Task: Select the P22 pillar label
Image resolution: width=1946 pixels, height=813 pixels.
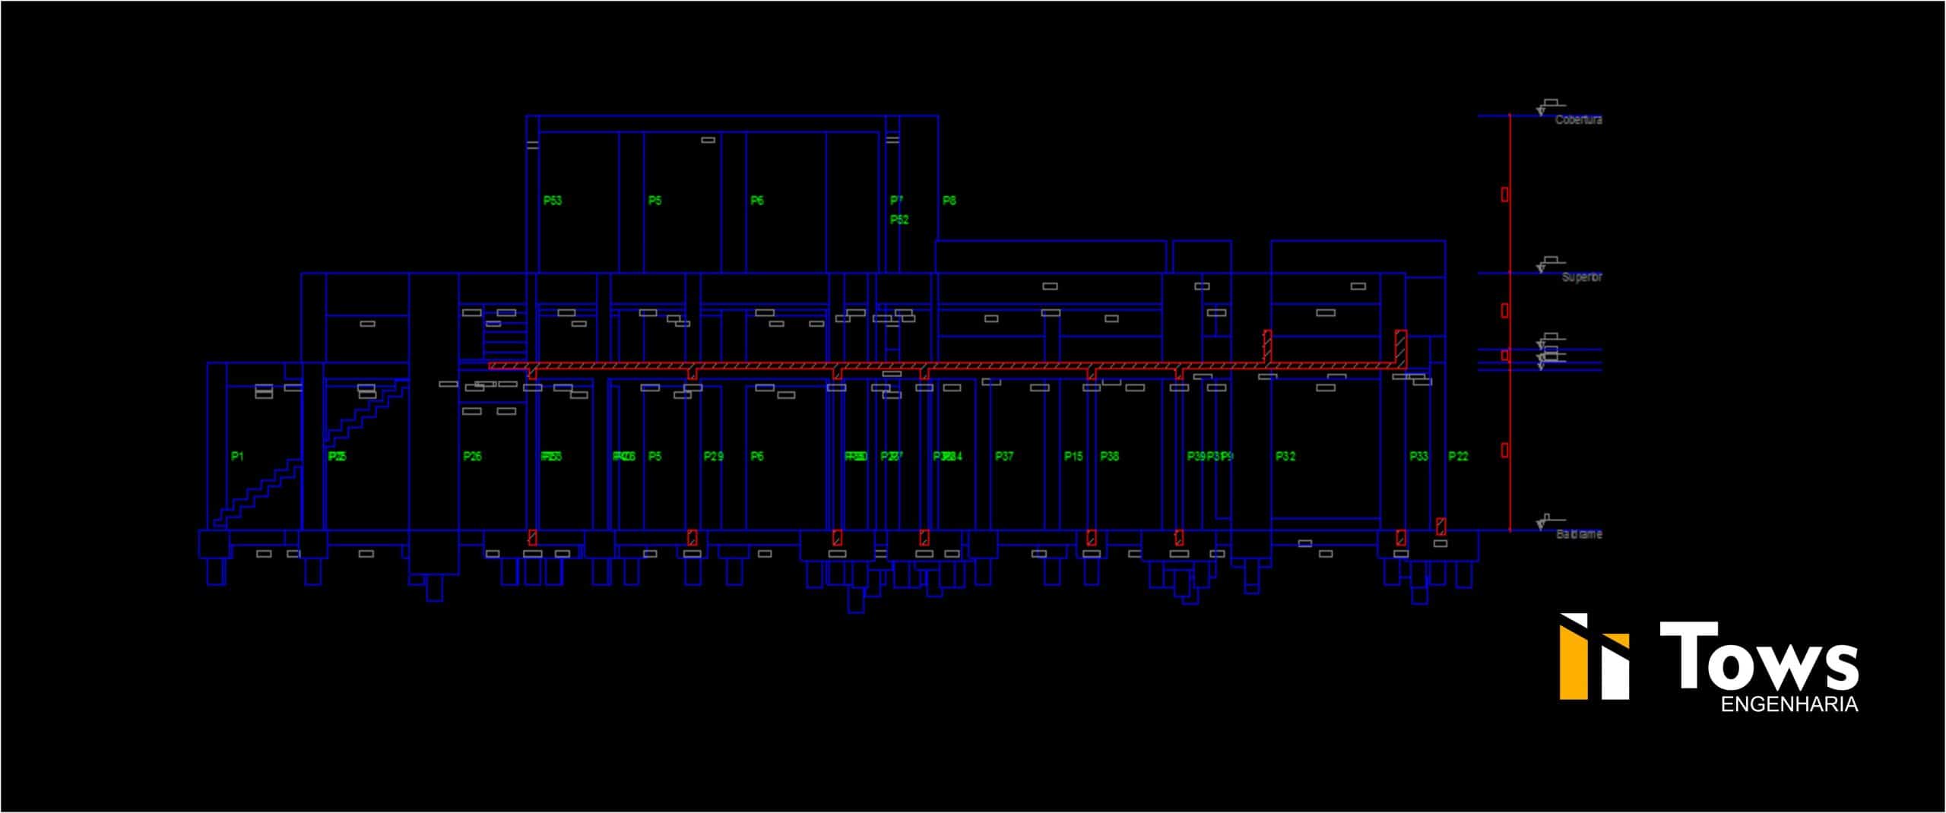Action: click(x=1458, y=456)
